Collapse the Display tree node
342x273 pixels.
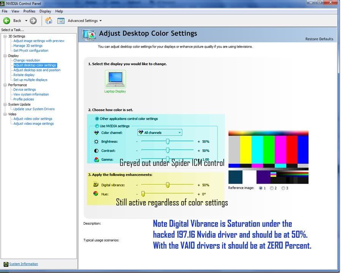[5, 56]
